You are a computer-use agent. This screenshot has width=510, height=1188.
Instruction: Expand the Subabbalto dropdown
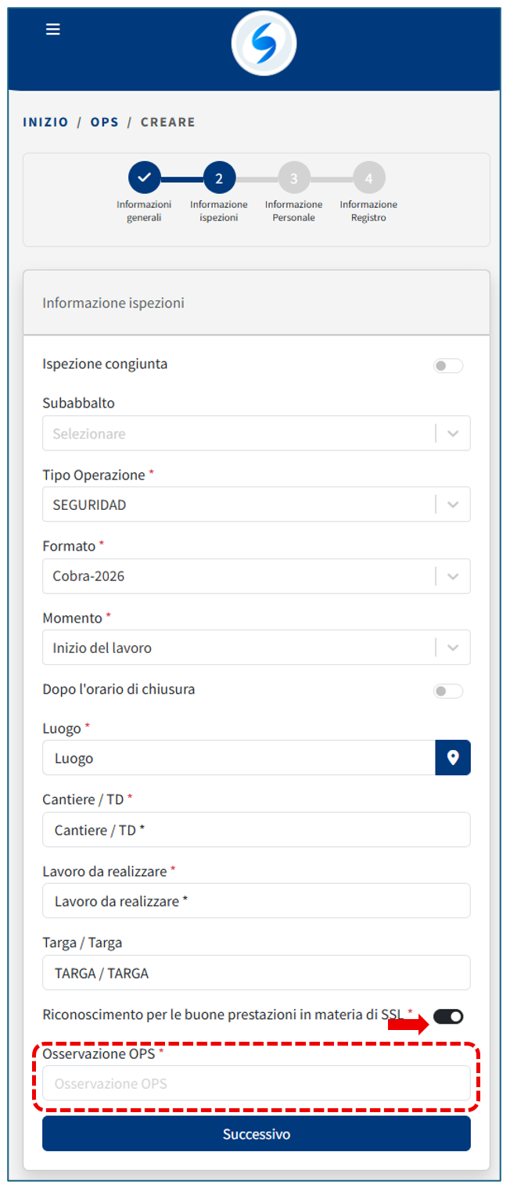tap(453, 433)
